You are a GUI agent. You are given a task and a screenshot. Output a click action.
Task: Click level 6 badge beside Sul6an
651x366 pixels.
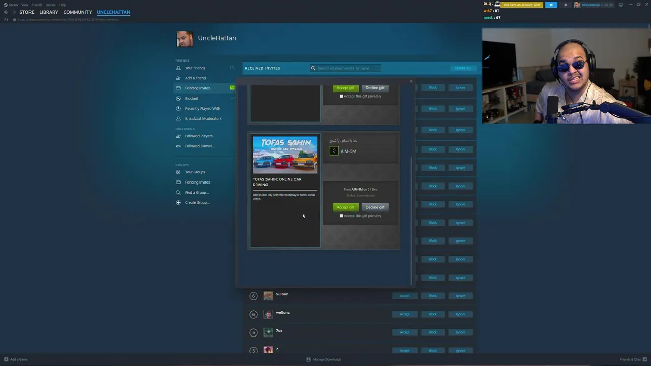(253, 296)
